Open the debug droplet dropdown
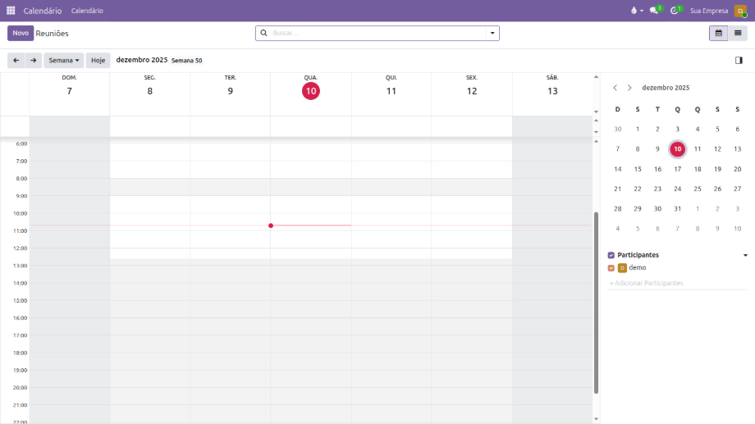The image size is (755, 424). tap(636, 11)
